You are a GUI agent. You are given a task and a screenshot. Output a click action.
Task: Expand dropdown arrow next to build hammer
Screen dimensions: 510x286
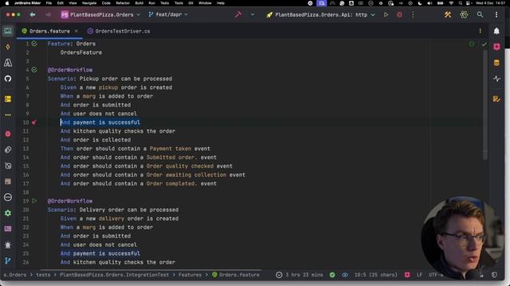tap(252, 14)
